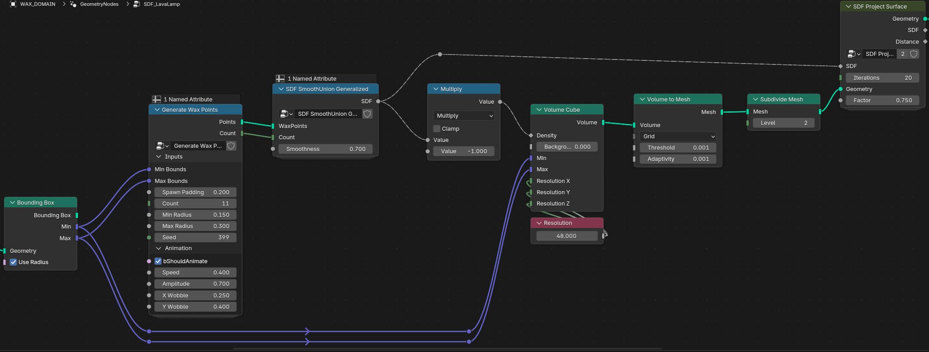Click SDF_LavaLamp in the breadcrumb
This screenshot has height=352, width=929.
pos(162,4)
